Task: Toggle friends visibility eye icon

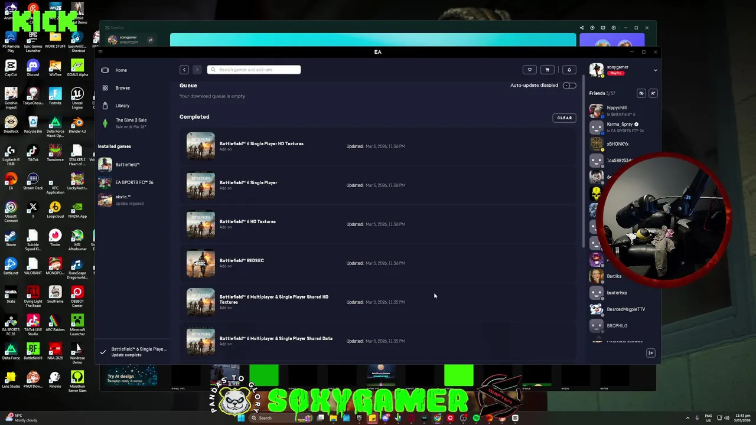Action: click(x=641, y=93)
